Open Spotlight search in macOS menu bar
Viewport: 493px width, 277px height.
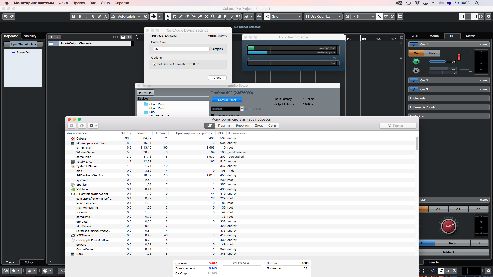(477, 3)
